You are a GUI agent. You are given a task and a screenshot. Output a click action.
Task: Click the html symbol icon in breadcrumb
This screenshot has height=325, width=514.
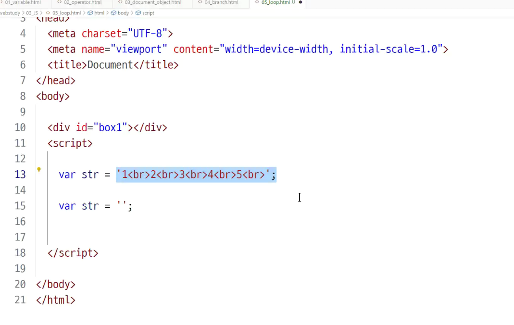90,13
